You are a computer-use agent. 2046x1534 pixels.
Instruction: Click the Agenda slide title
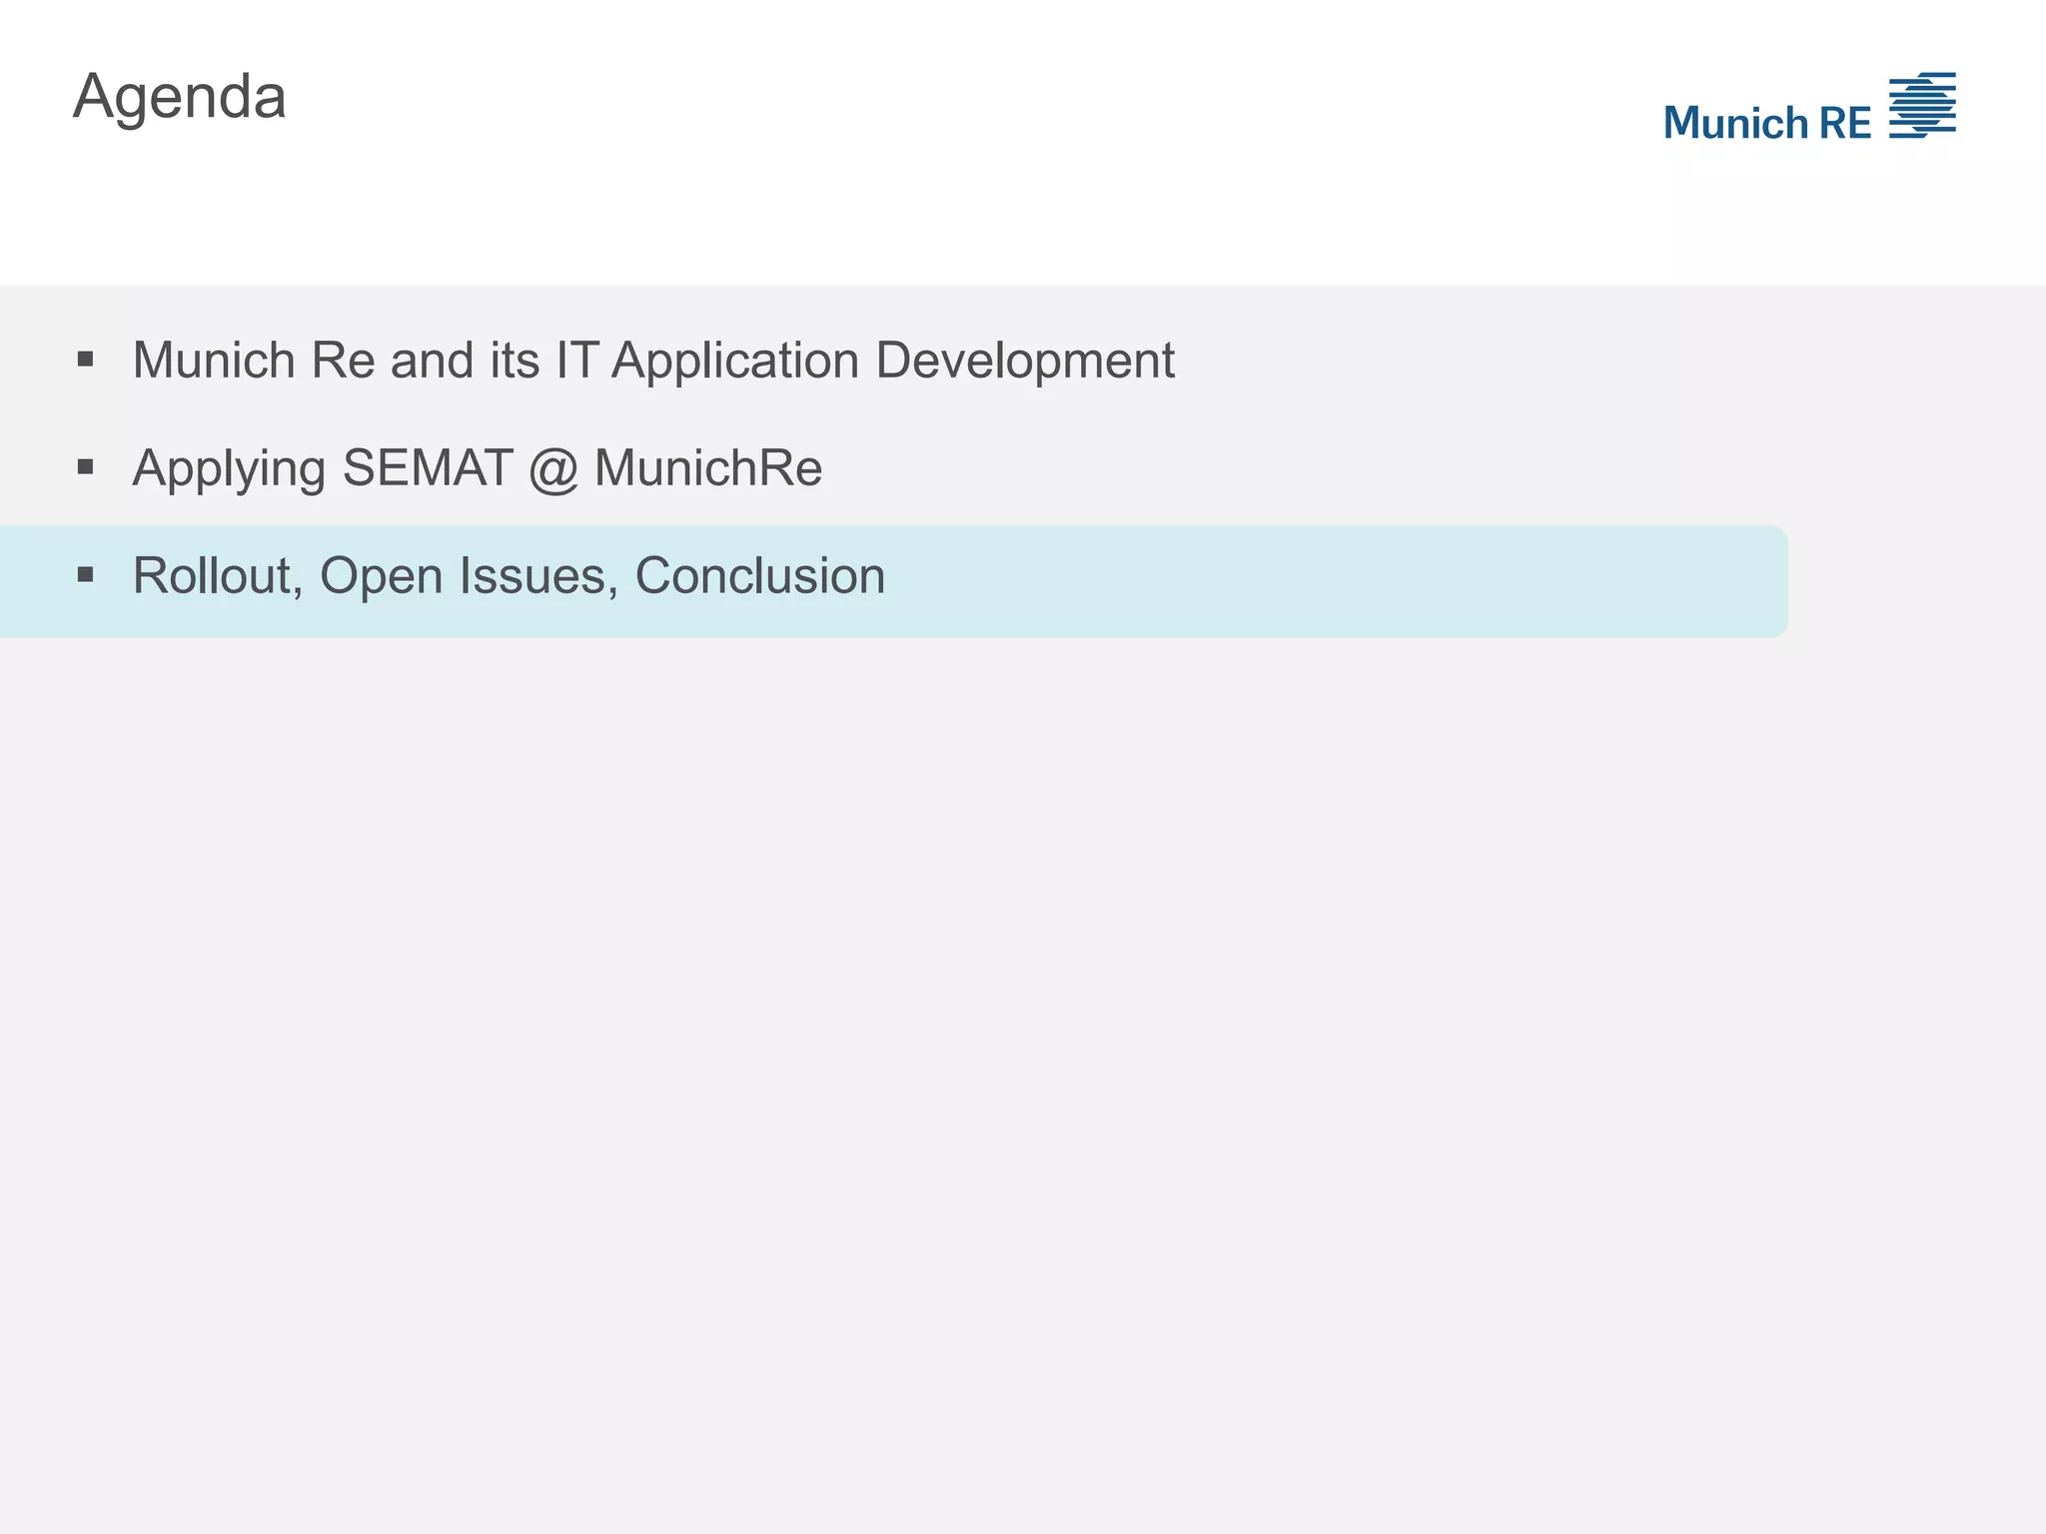click(x=180, y=99)
